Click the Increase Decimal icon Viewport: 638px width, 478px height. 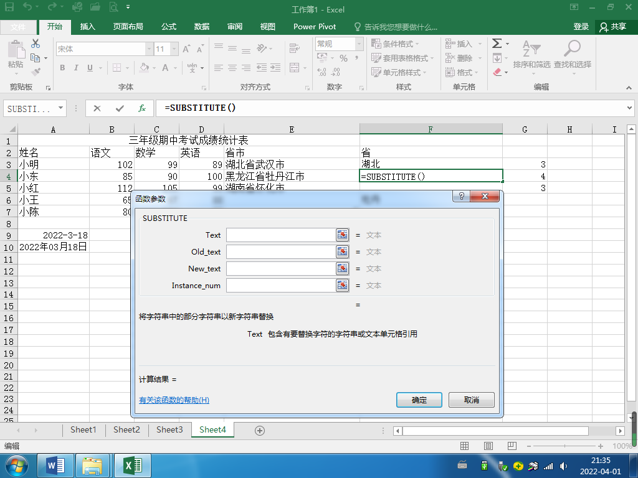322,72
